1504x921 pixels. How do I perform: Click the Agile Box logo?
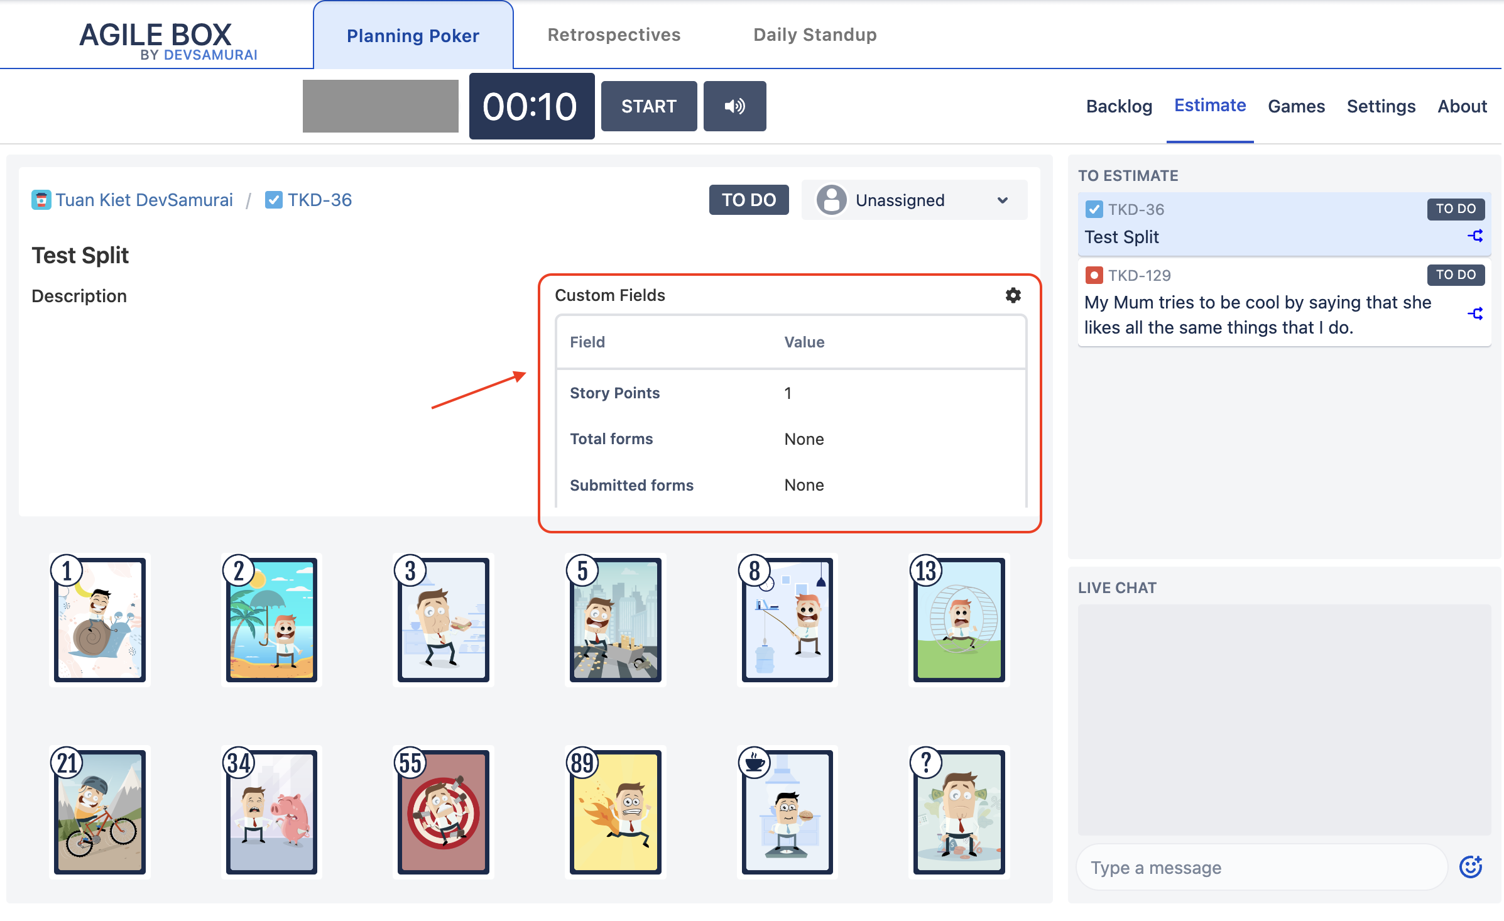pyautogui.click(x=168, y=41)
